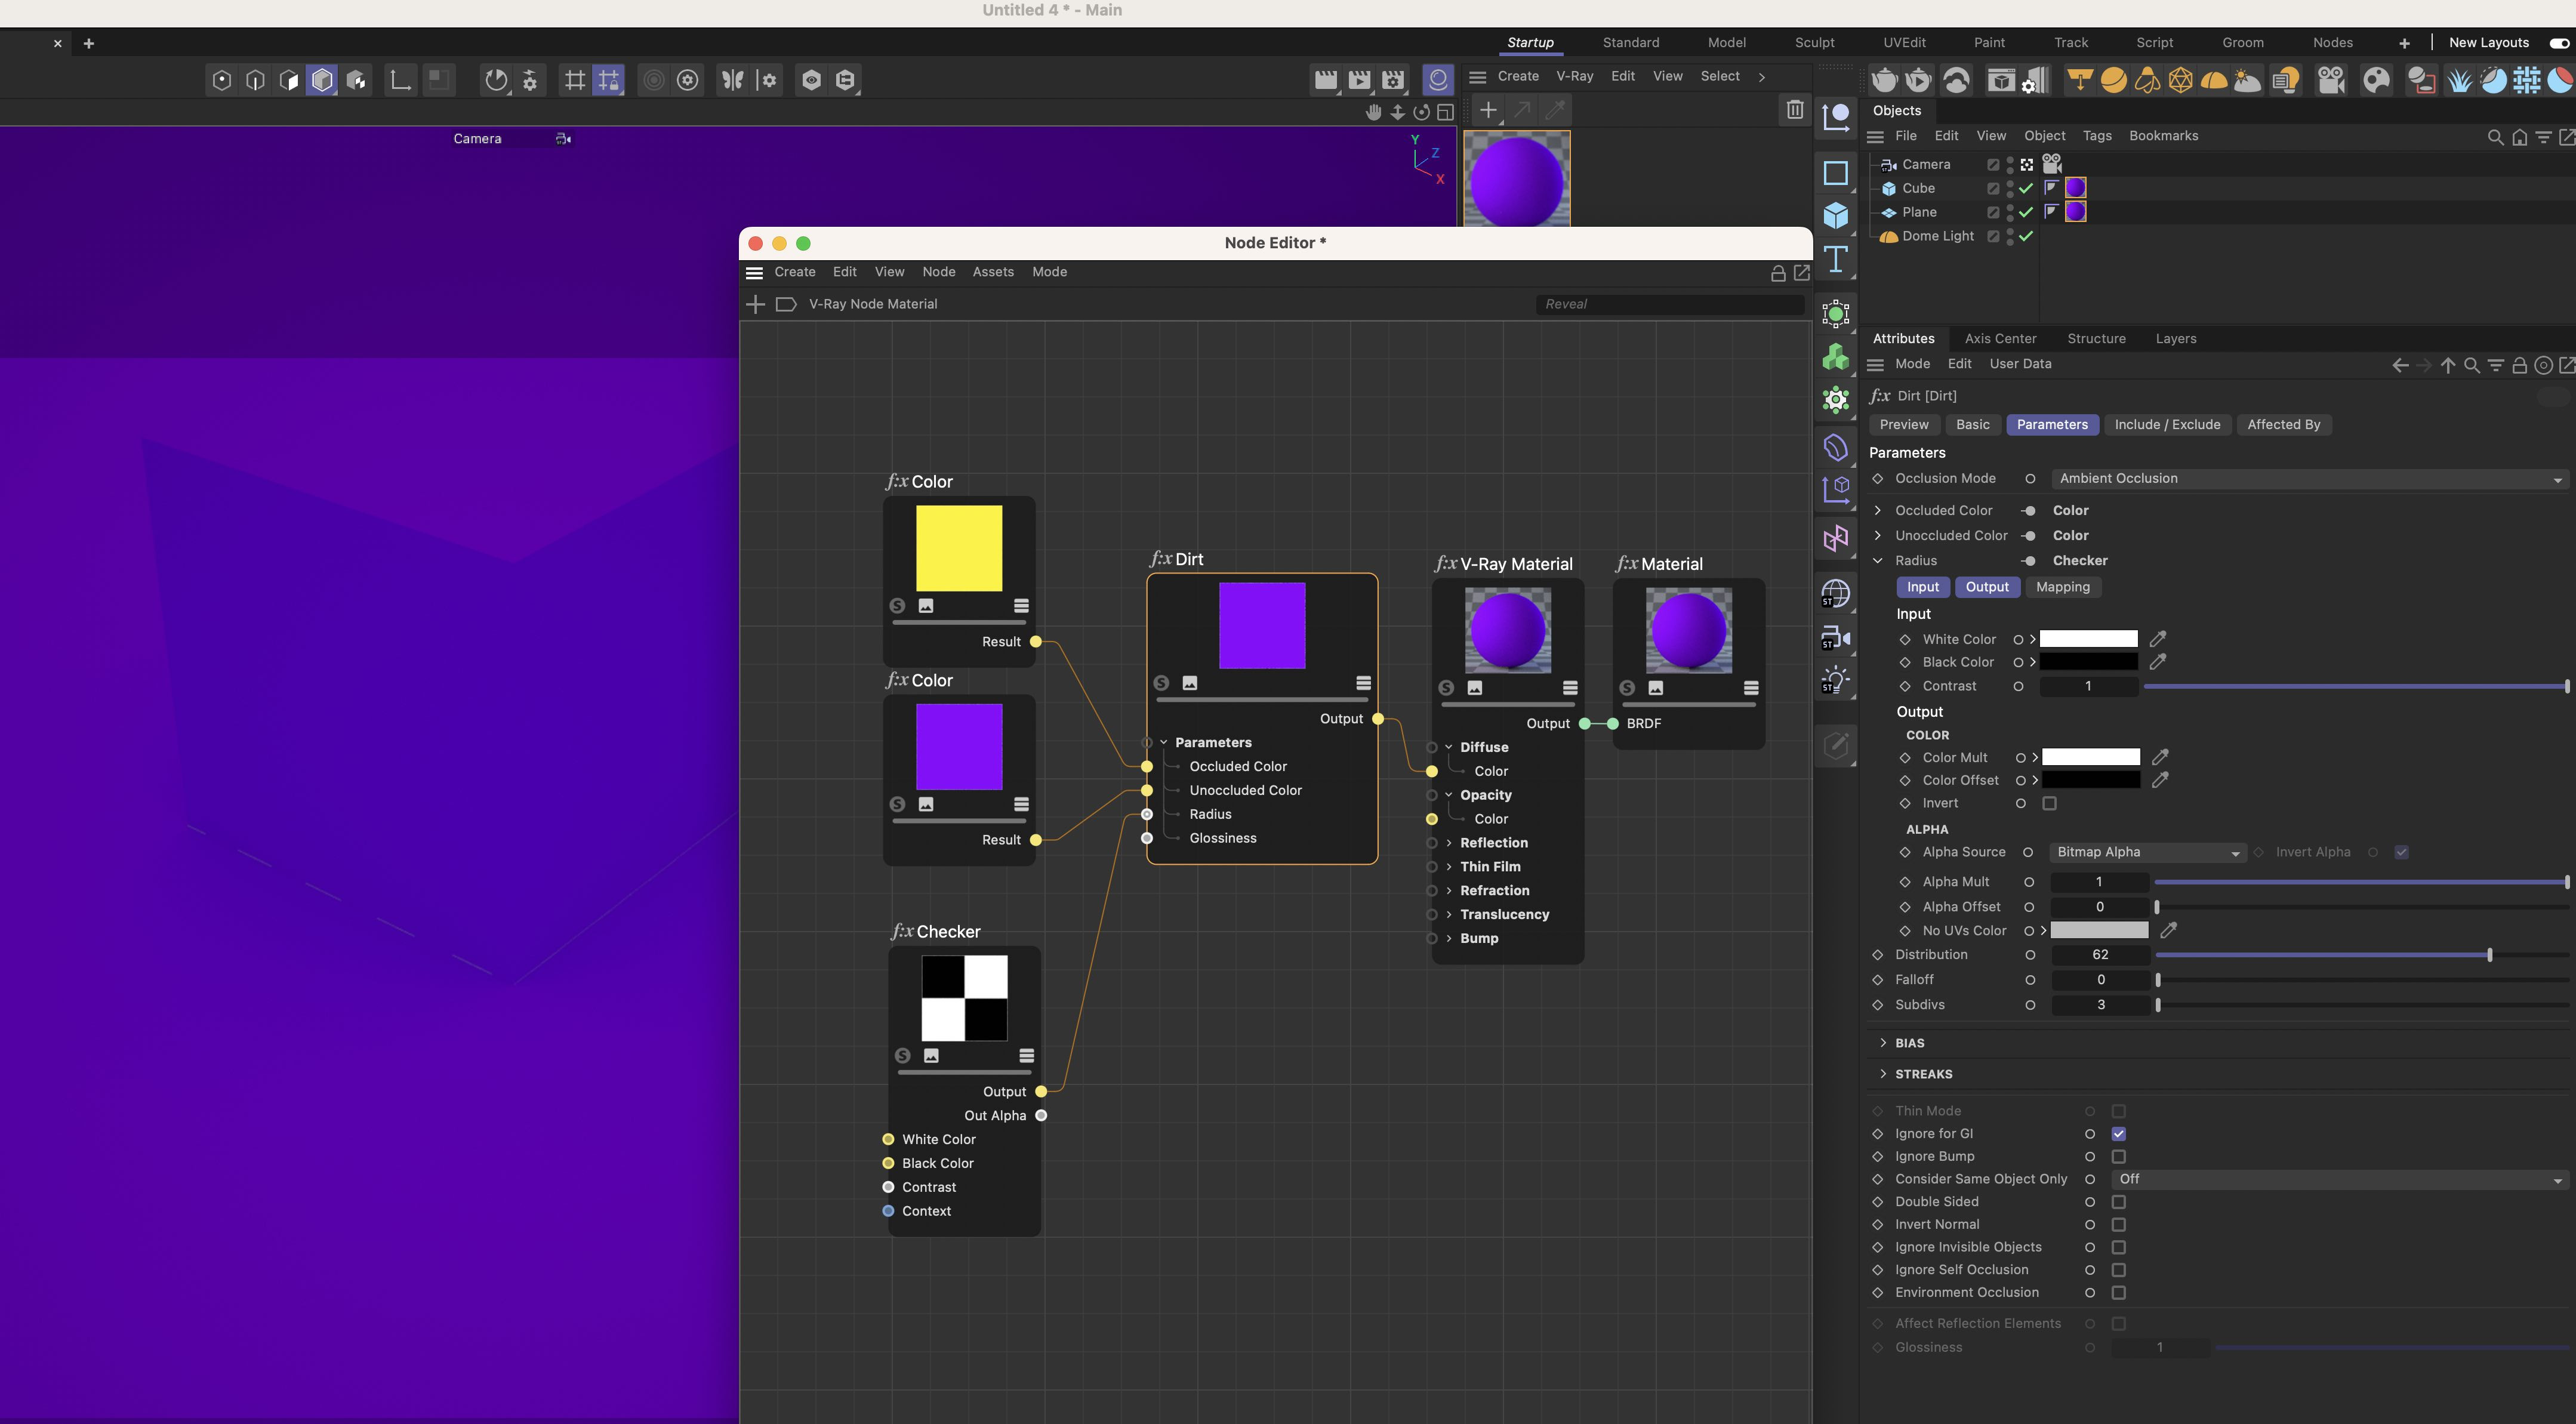Click the Dirt node options menu icon
This screenshot has width=2576, height=1424.
1363,683
